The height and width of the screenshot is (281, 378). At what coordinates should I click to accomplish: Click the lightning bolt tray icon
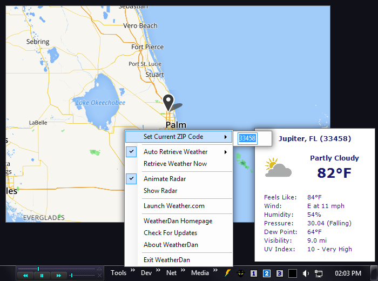pos(227,273)
